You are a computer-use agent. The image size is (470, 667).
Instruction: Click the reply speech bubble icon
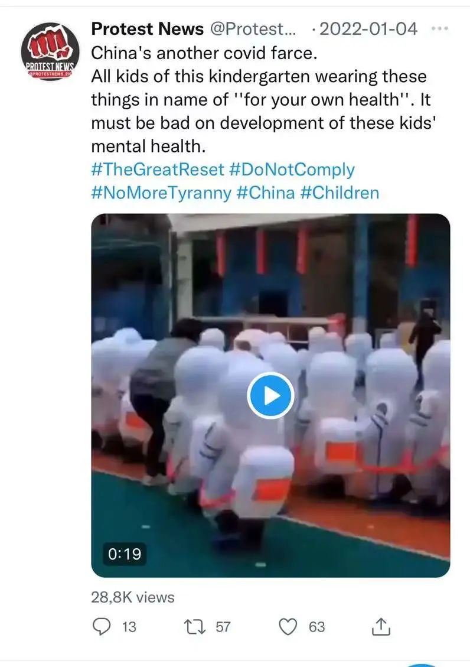102,626
